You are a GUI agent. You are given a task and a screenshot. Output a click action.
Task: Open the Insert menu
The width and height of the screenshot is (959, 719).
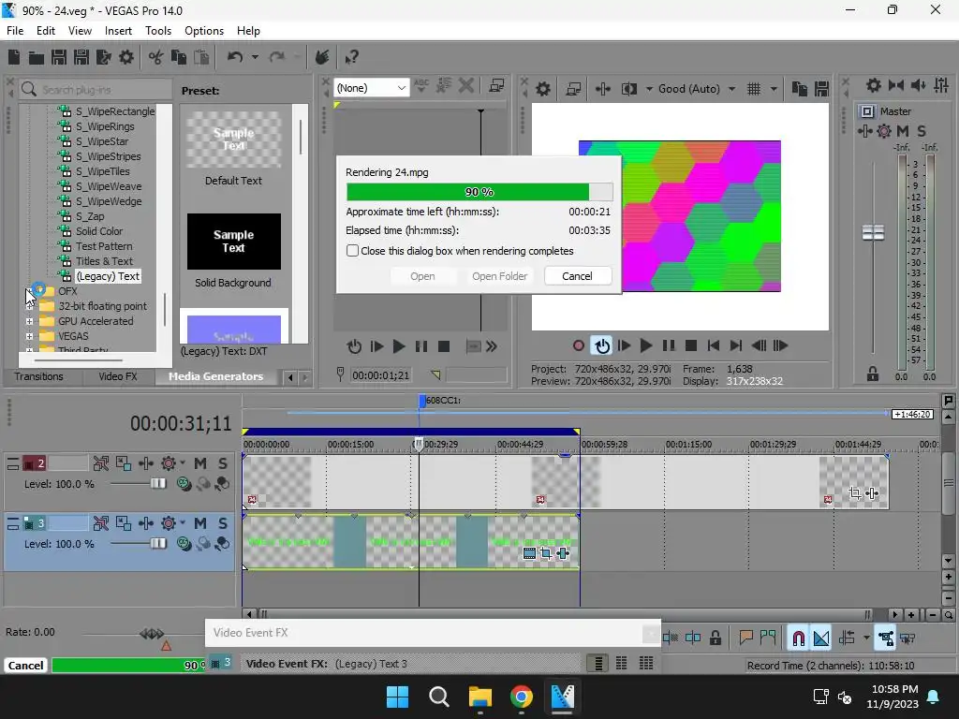click(x=118, y=31)
